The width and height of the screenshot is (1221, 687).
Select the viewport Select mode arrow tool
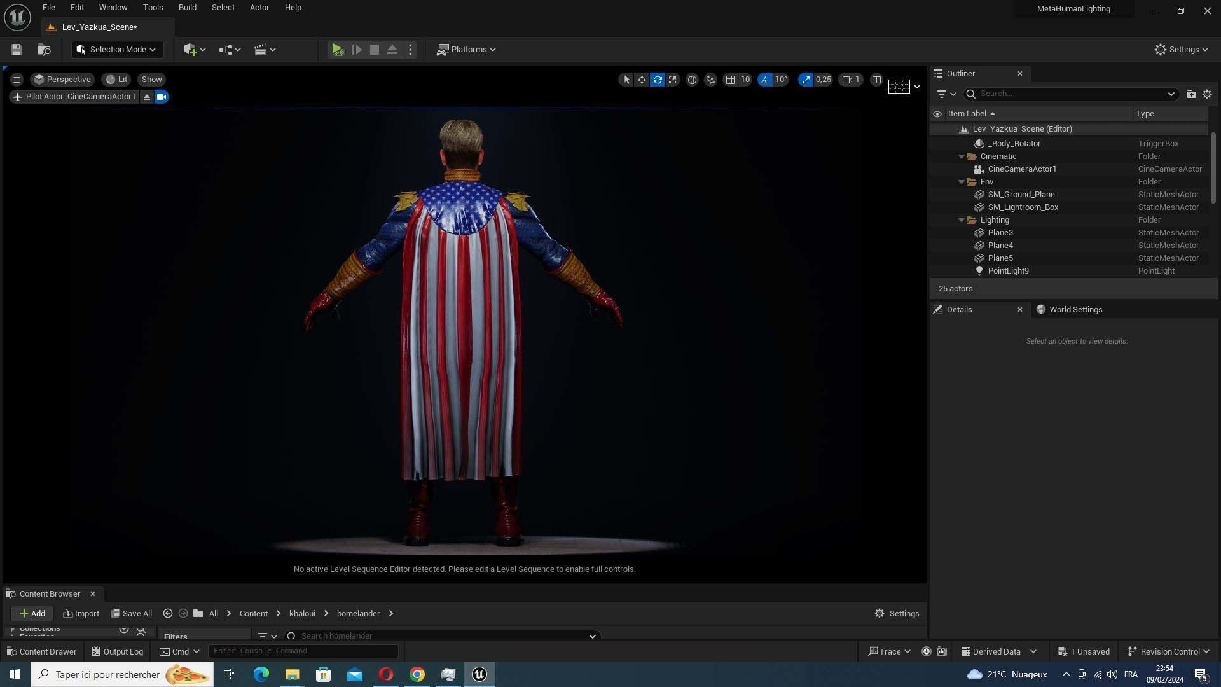tap(626, 80)
